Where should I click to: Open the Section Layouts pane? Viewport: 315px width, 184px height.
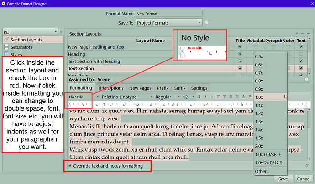(33, 40)
